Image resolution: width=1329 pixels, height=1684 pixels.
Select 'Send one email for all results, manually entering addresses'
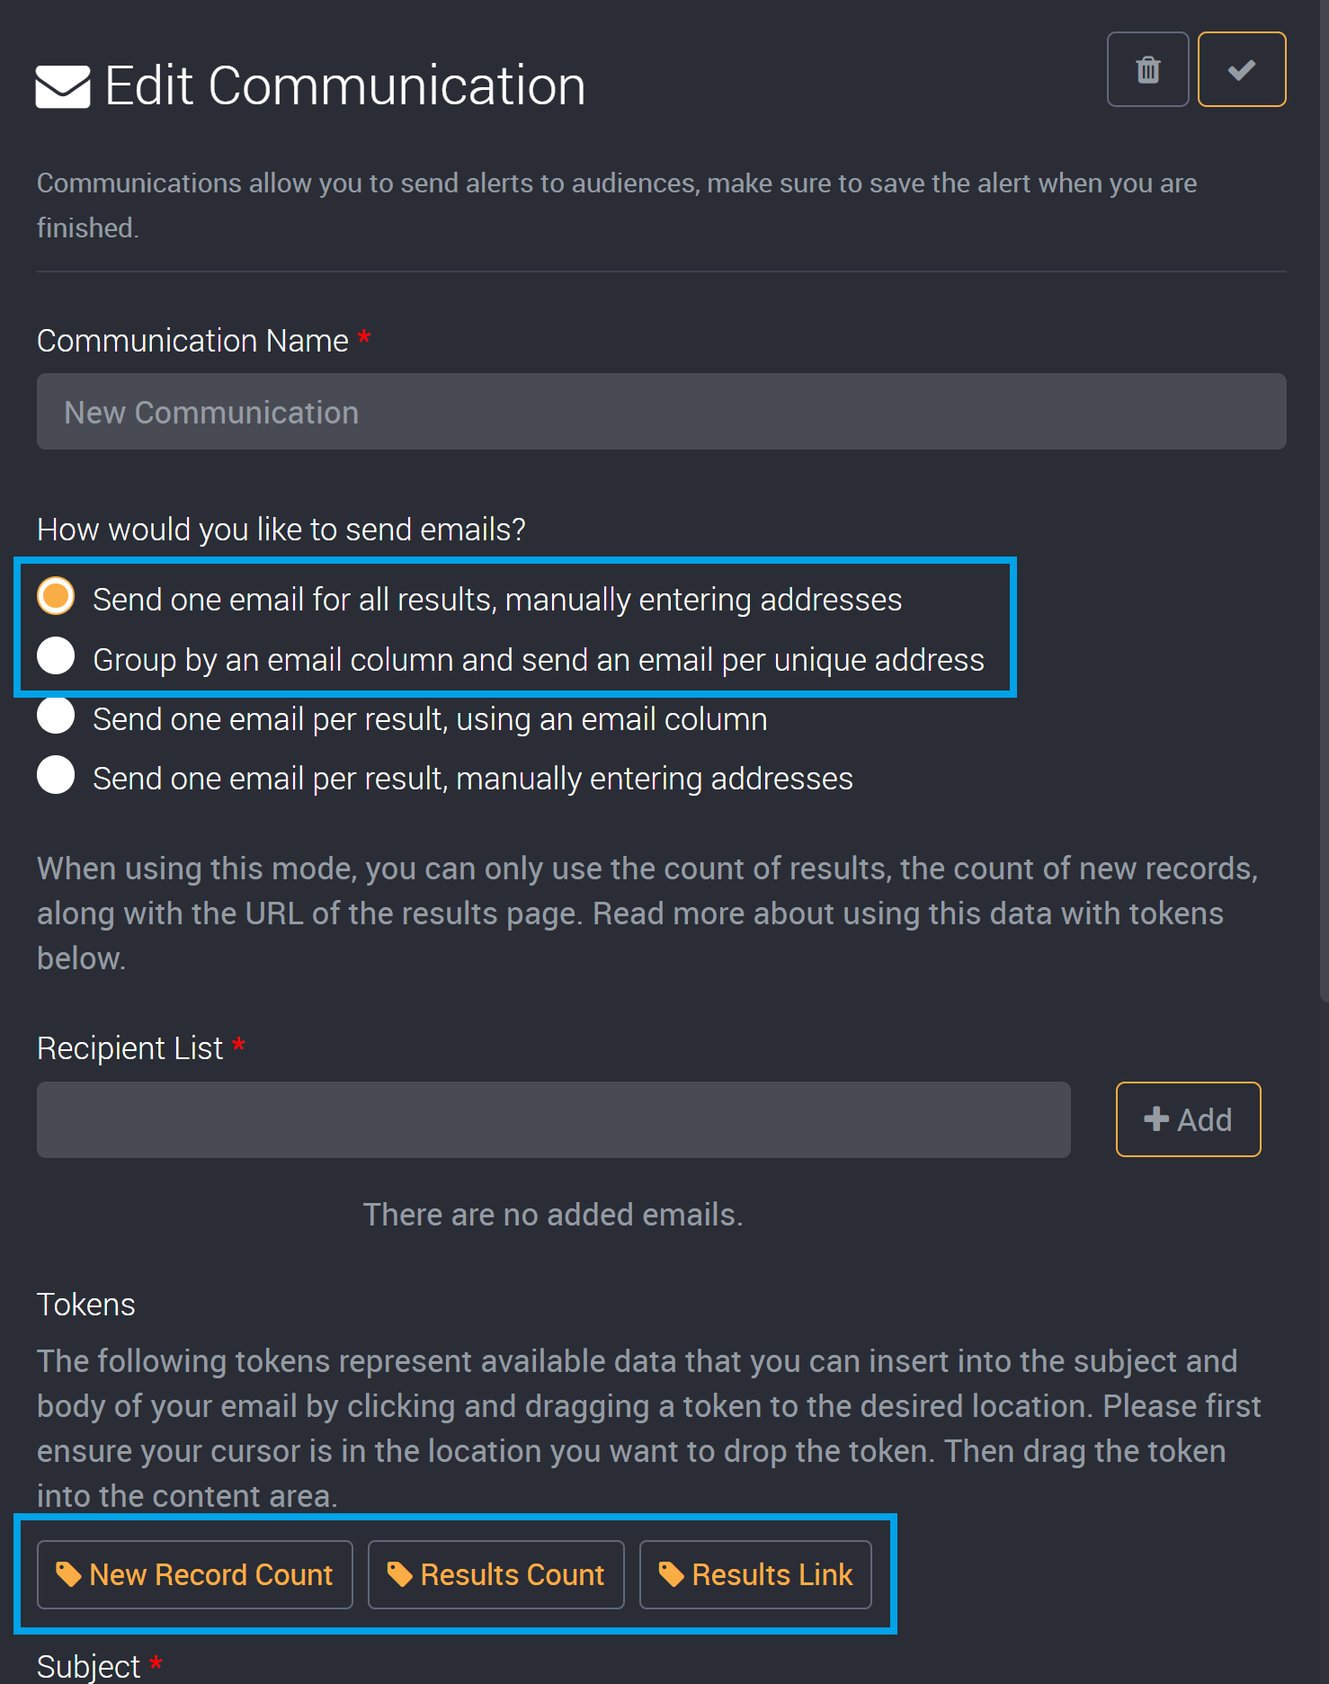[55, 596]
